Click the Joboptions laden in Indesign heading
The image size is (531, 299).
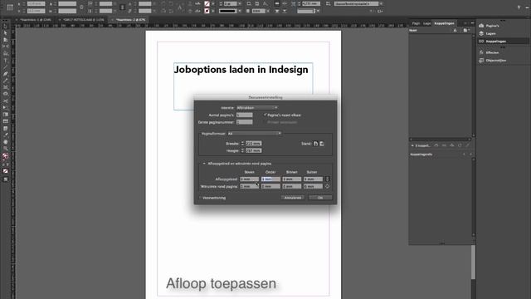(x=241, y=70)
